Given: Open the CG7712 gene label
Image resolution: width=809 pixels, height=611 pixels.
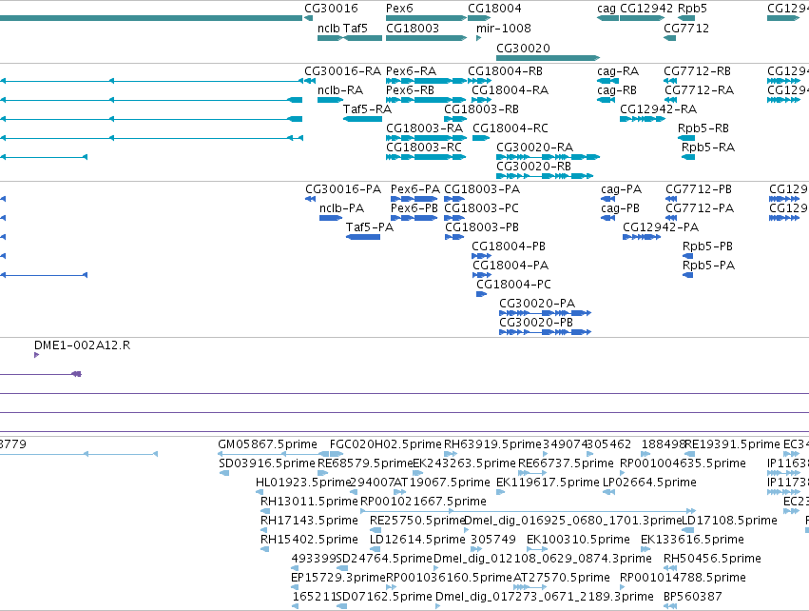Looking at the screenshot, I should 686,28.
